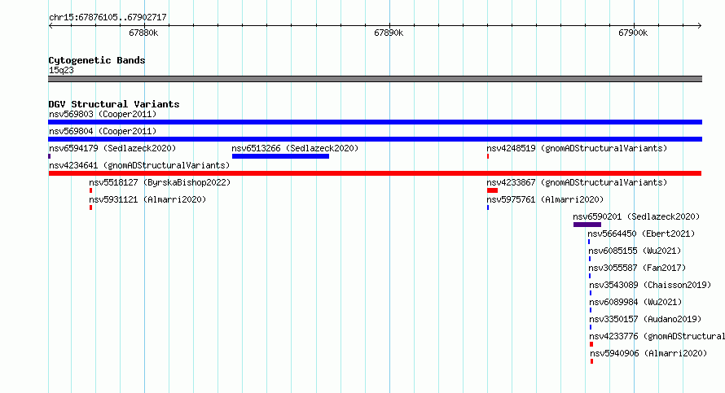Open the nsv569803 (Cooper2011) label
The height and width of the screenshot is (393, 725).
103,114
